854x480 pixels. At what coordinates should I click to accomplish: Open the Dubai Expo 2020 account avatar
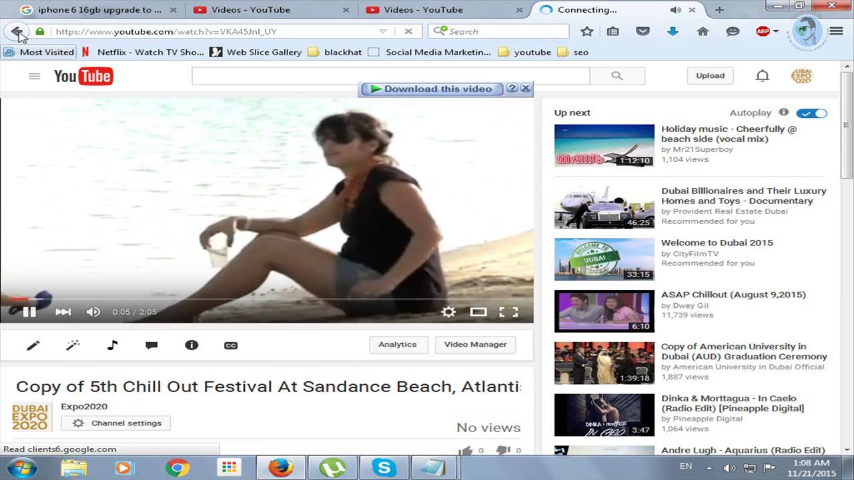tap(801, 76)
